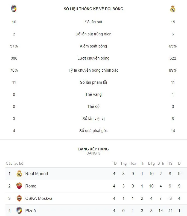Screen dimensions: 187x216
Task: Click the Viktoria Plzeň crest at top left
Action: 14,9
